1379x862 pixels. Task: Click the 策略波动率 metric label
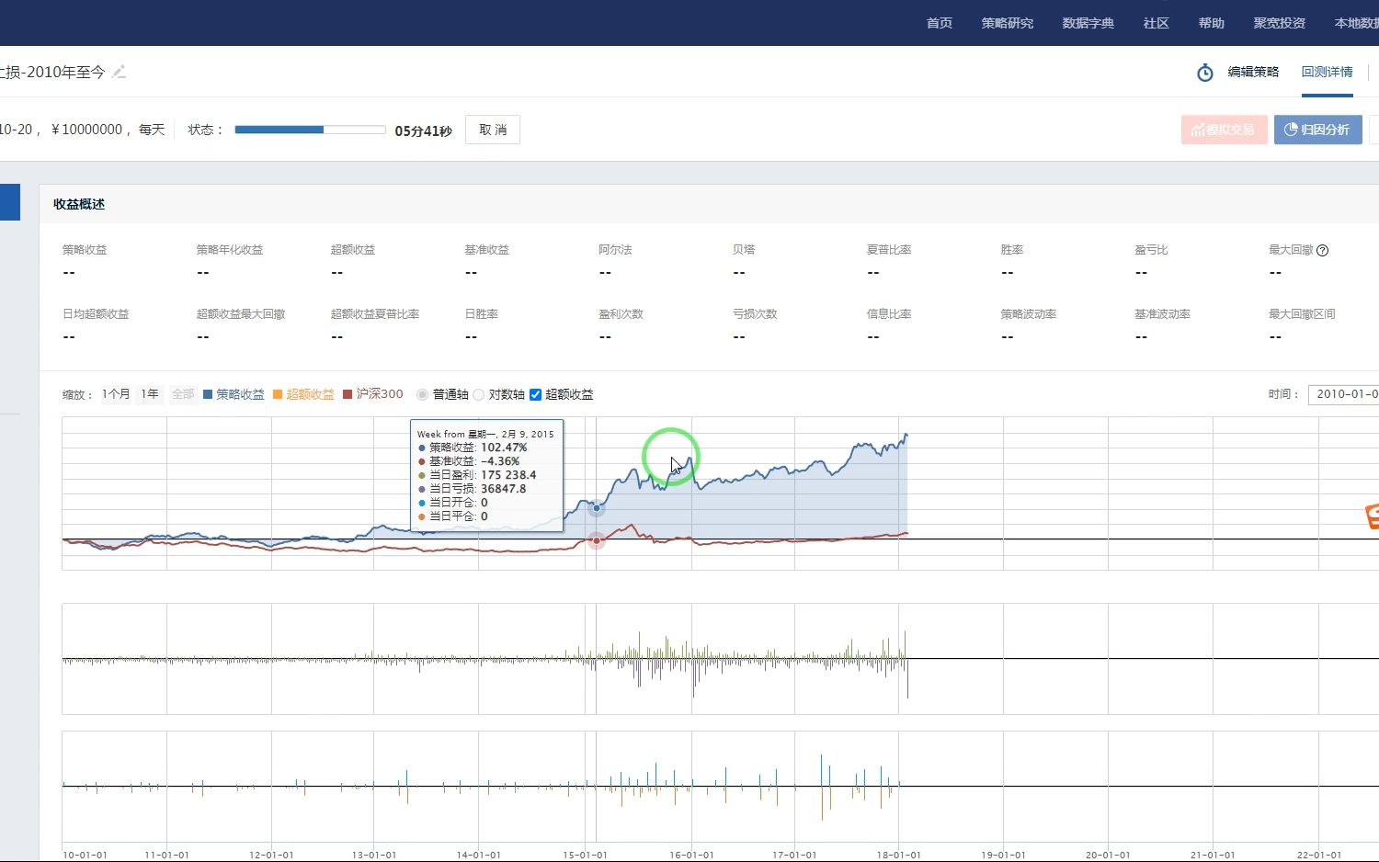point(1029,314)
